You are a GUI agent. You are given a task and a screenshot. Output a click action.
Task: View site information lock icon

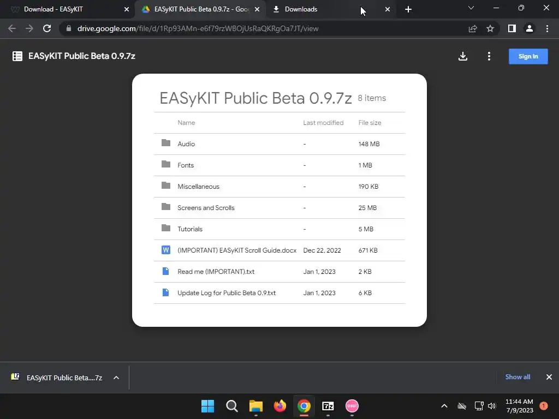tap(69, 28)
